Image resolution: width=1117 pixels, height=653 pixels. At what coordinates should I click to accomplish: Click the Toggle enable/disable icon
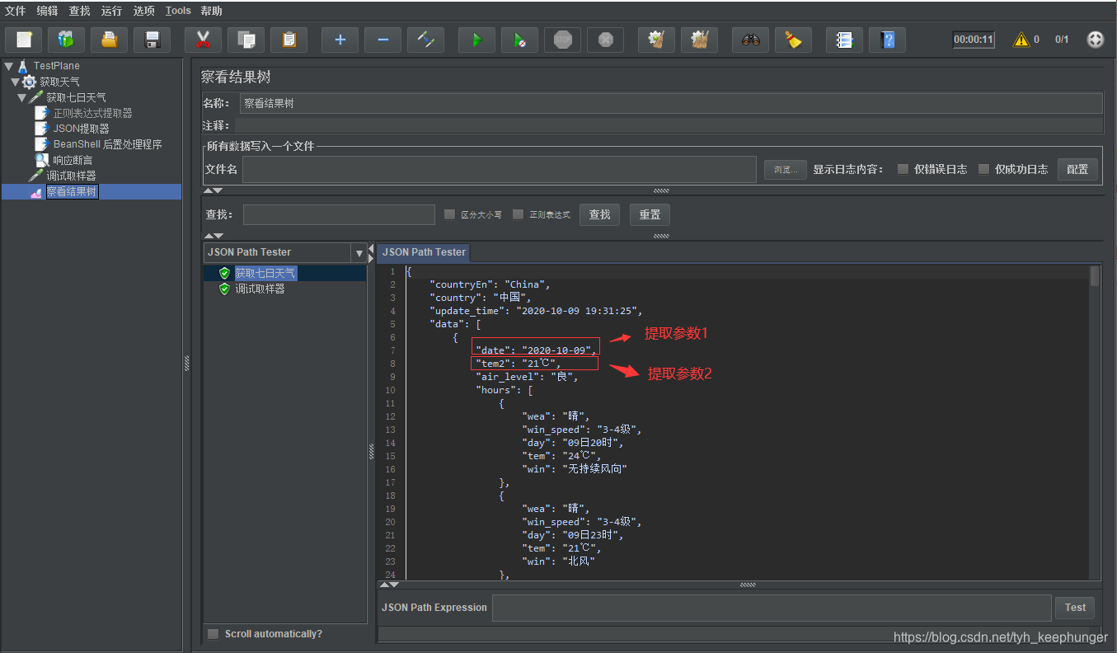425,40
